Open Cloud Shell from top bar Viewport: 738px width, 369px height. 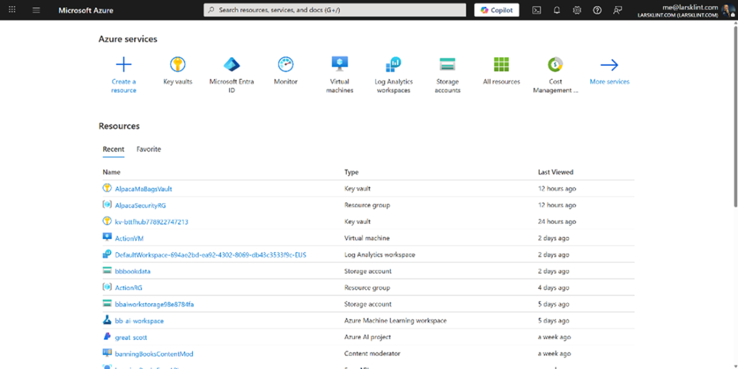[x=537, y=10]
